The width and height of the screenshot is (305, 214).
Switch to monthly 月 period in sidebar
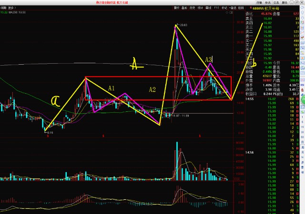[303, 152]
